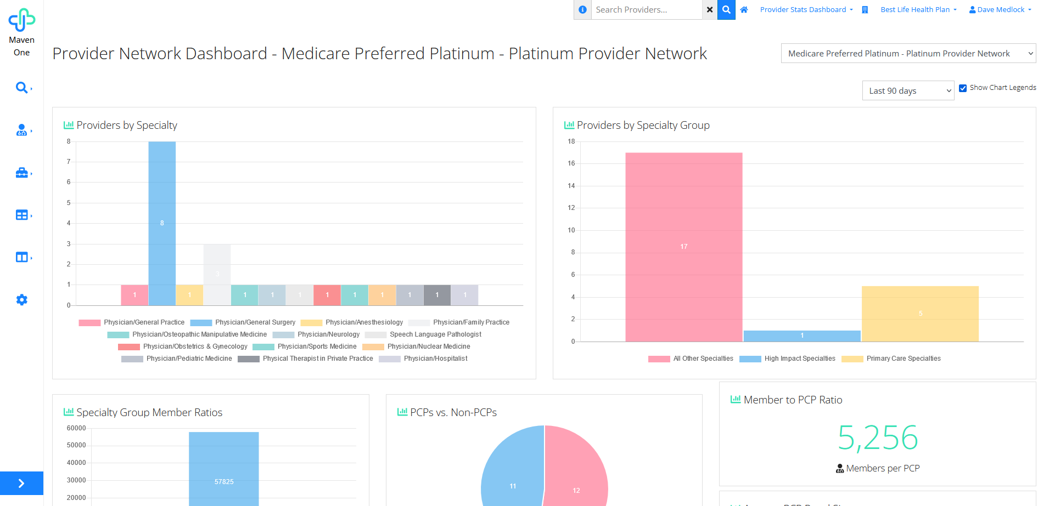Open the settings gear in the sidebar
This screenshot has height=506, width=1038.
point(21,299)
